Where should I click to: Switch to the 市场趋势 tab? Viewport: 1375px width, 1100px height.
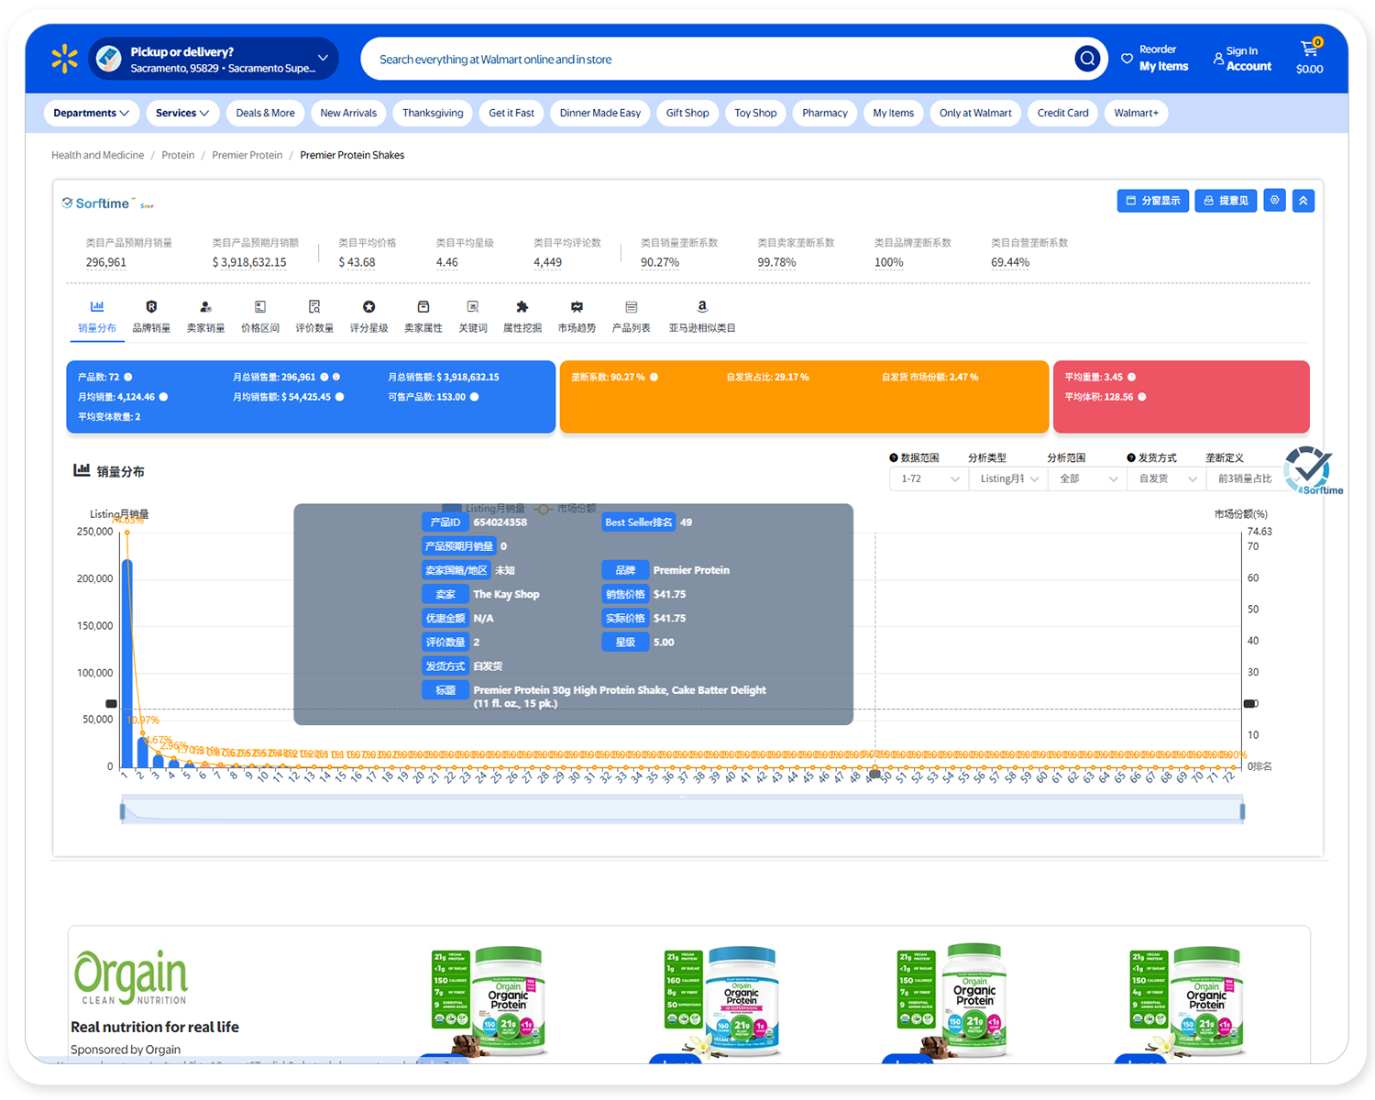(577, 315)
